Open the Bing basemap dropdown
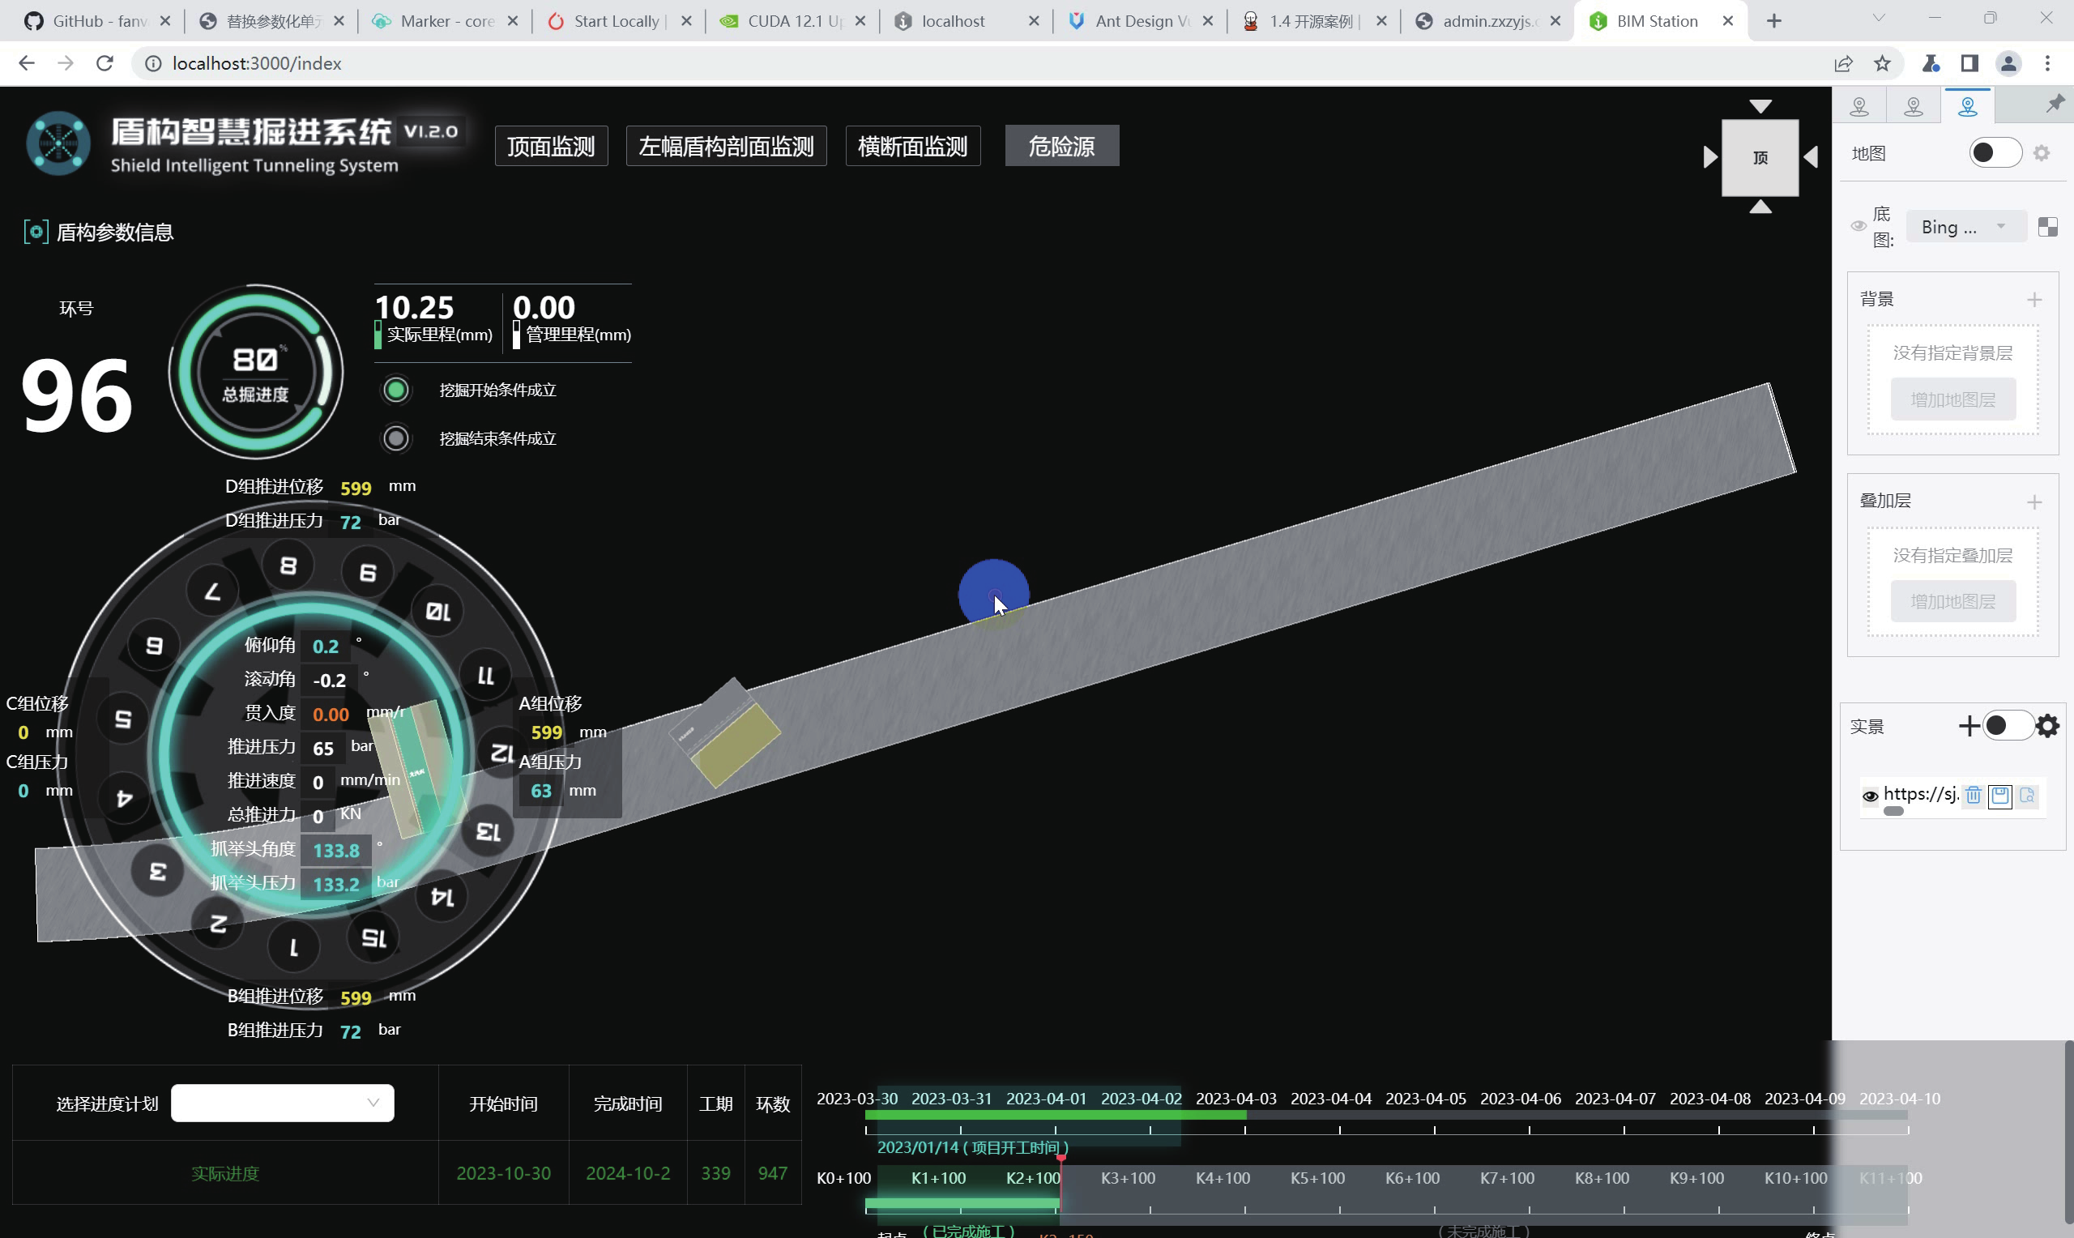This screenshot has width=2074, height=1238. [x=1965, y=227]
